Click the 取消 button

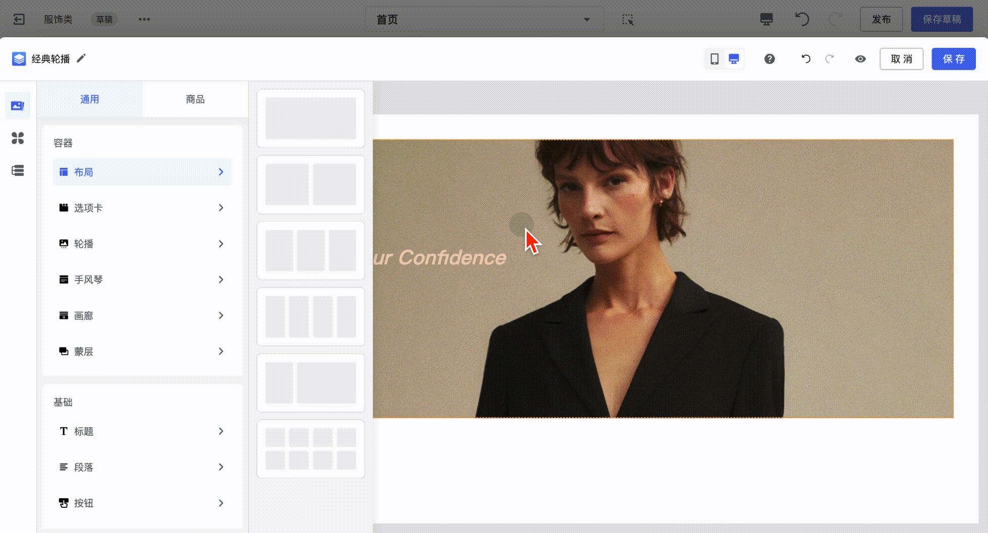click(x=901, y=59)
